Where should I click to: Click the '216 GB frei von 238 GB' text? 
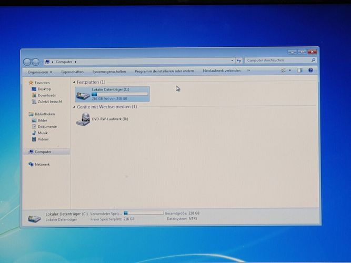(x=109, y=98)
